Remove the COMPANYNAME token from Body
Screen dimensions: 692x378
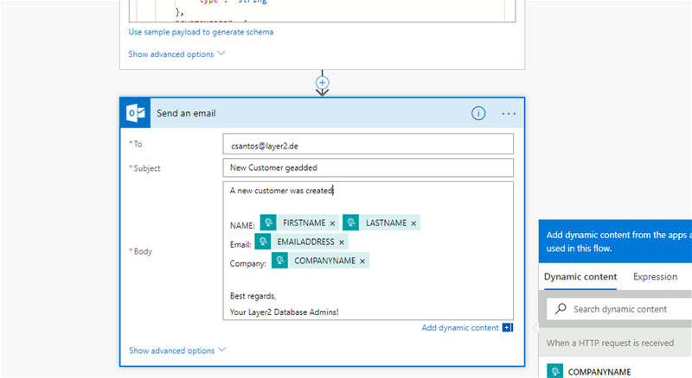(x=362, y=261)
